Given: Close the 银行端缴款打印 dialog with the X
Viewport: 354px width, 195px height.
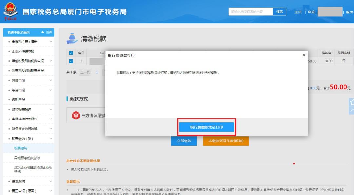Looking at the screenshot, I should (303, 55).
